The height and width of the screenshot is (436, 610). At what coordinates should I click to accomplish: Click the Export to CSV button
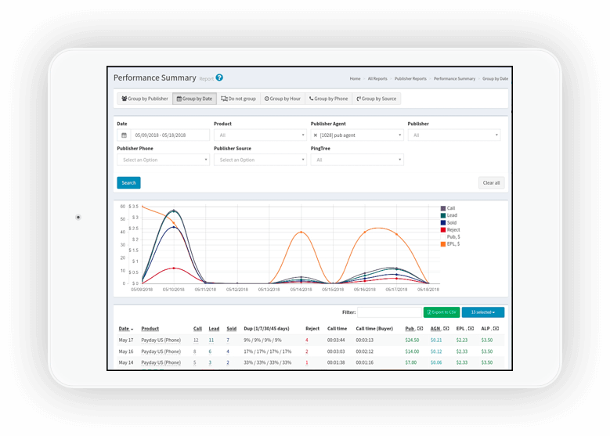click(441, 312)
